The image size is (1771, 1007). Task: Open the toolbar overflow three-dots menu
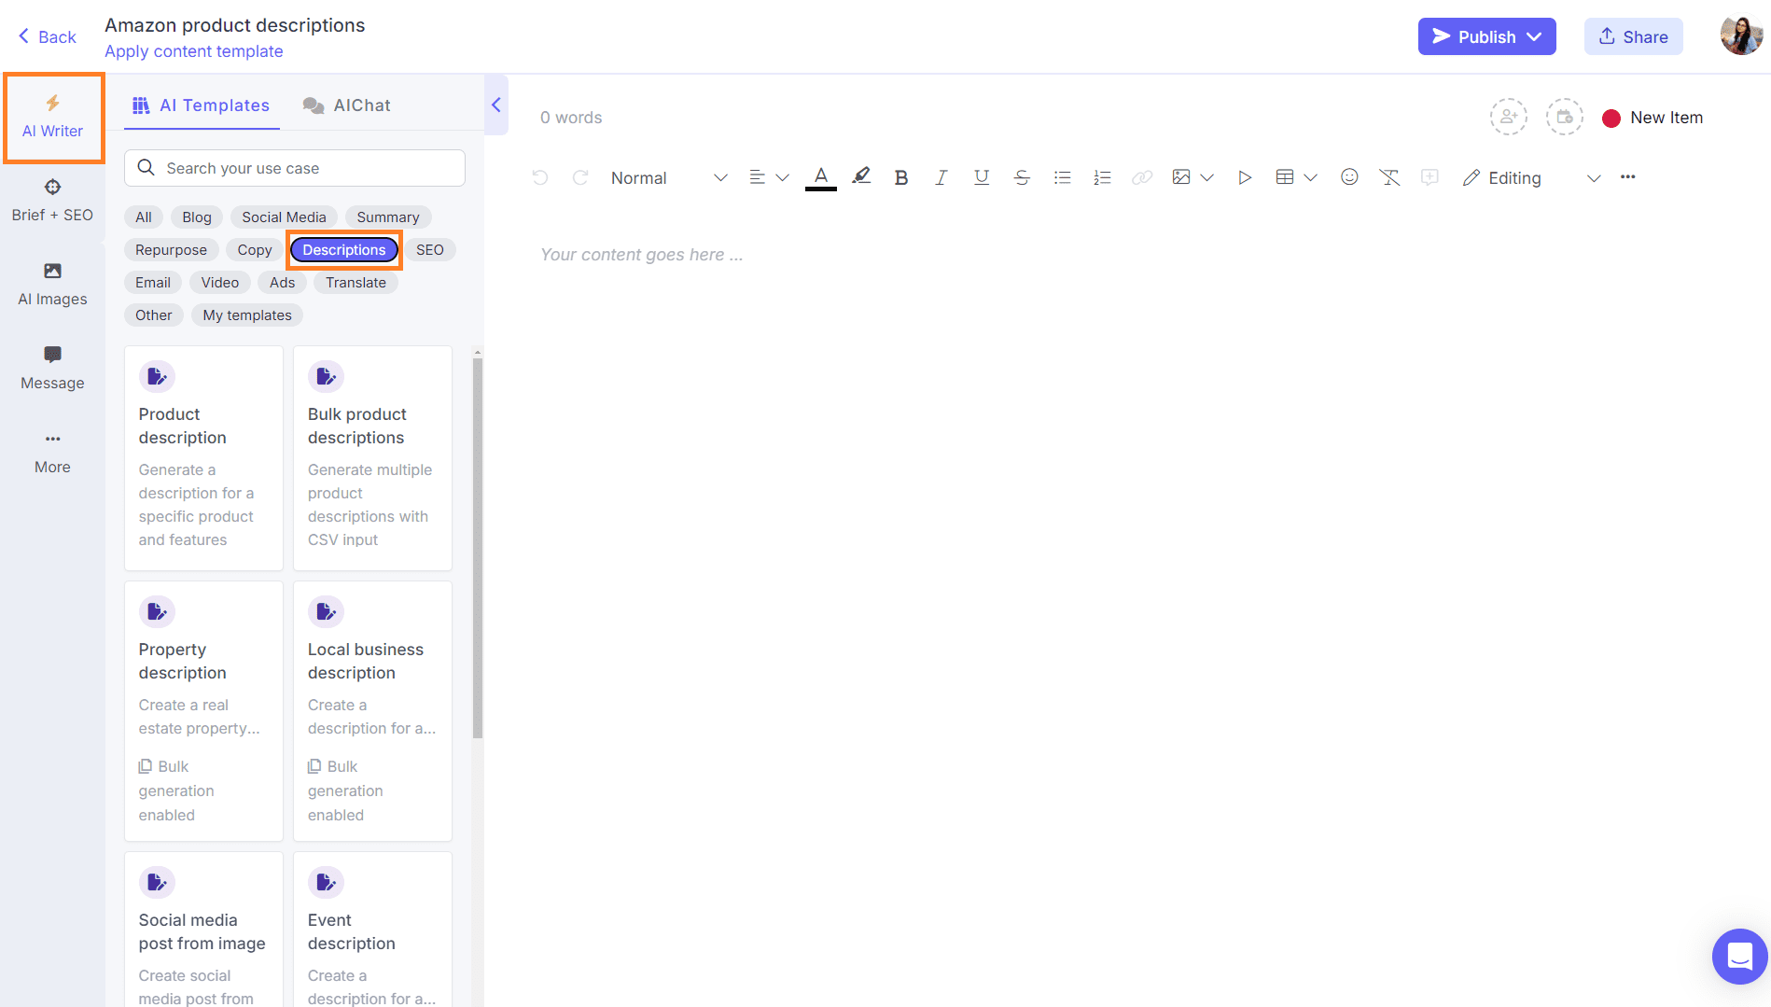pos(1627,177)
